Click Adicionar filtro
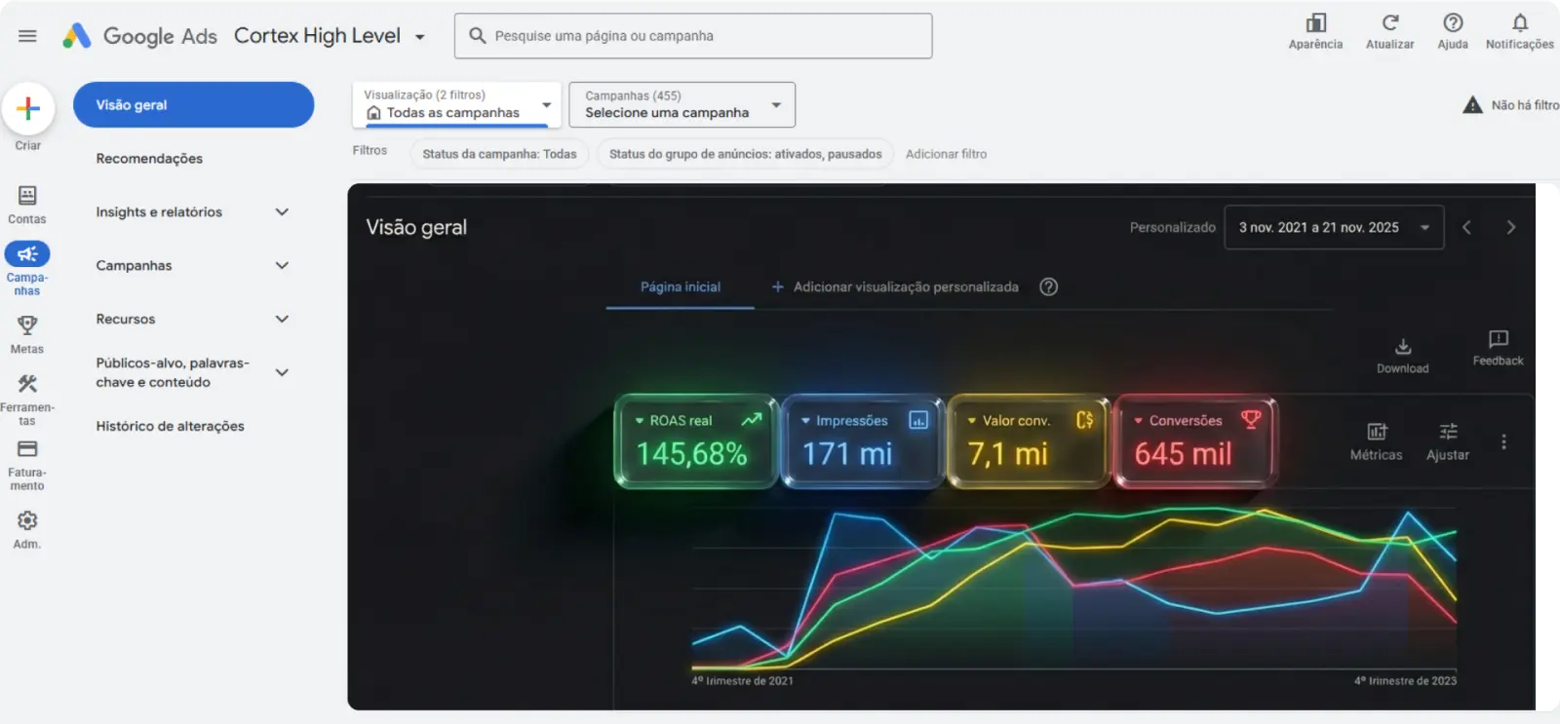The height and width of the screenshot is (724, 1560). pos(946,154)
